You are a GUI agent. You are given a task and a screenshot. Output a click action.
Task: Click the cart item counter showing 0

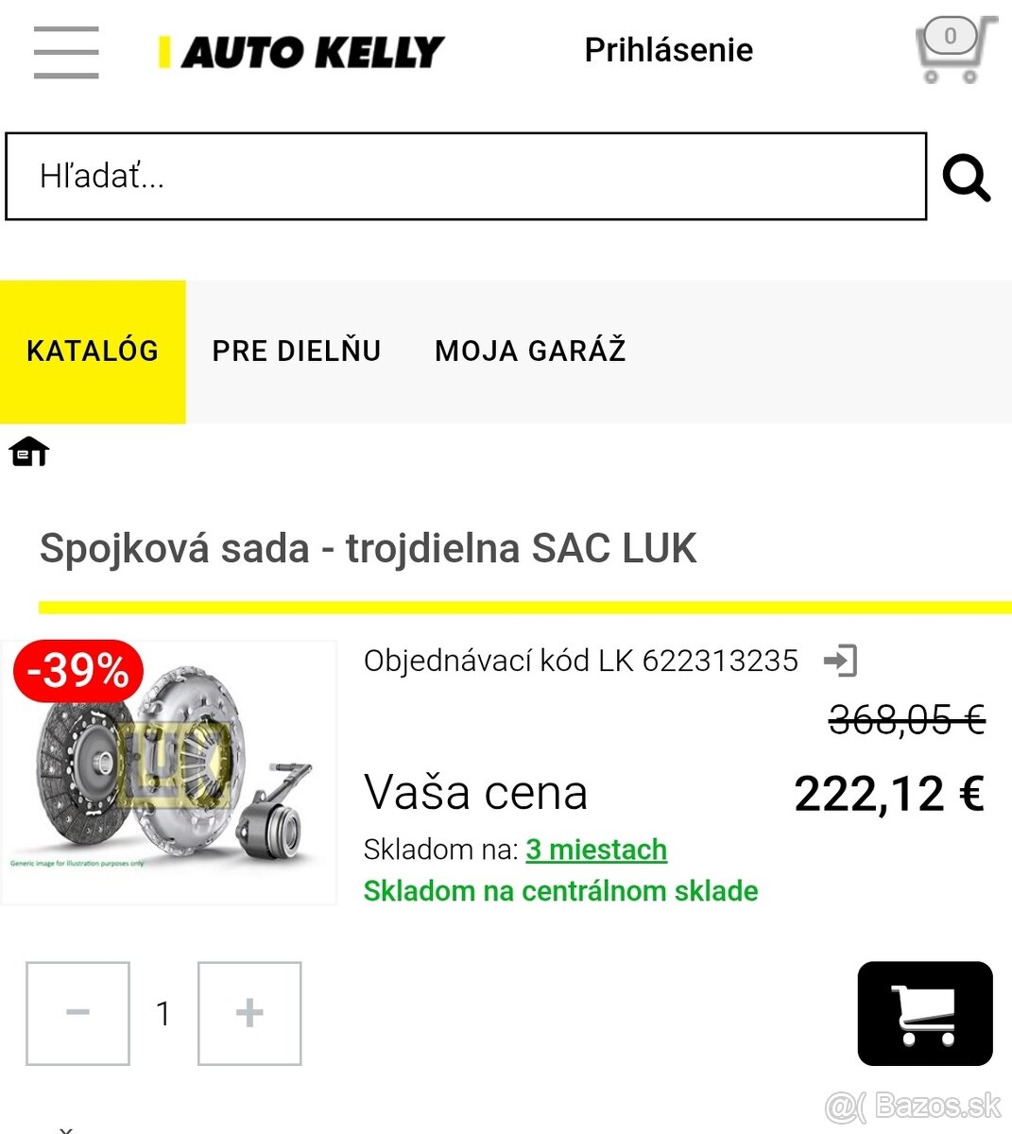click(950, 36)
